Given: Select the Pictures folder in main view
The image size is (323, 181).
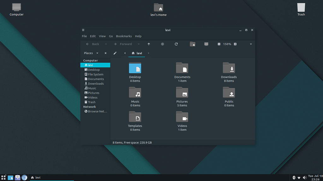Looking at the screenshot, I should point(182,93).
